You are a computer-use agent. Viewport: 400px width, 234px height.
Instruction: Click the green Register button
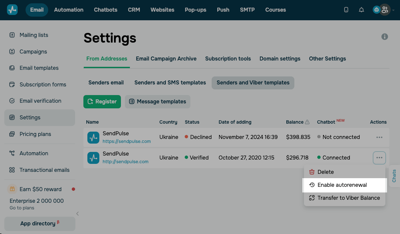coord(102,102)
